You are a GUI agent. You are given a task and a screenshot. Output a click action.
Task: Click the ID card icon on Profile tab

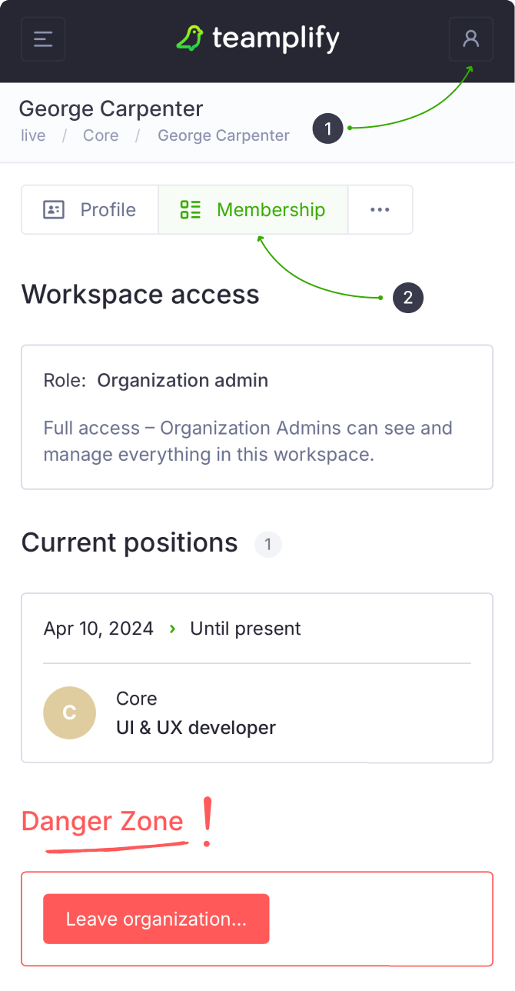click(x=54, y=210)
